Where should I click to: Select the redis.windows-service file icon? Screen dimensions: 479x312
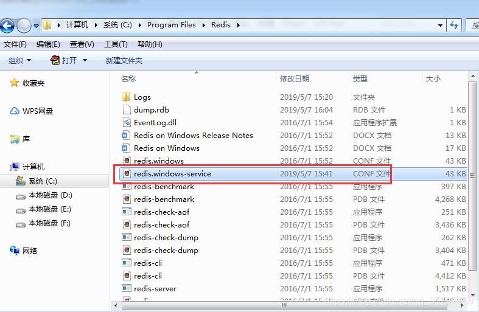127,174
